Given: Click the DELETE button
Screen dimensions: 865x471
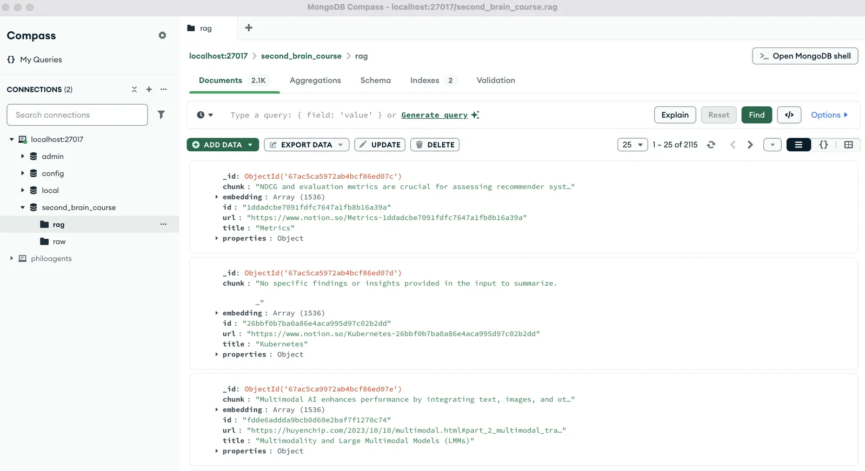Looking at the screenshot, I should click(x=435, y=145).
